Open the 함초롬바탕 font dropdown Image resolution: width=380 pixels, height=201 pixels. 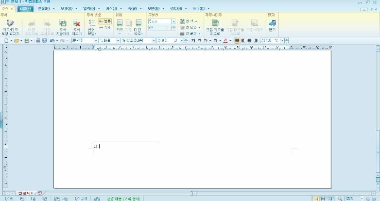coord(153,41)
